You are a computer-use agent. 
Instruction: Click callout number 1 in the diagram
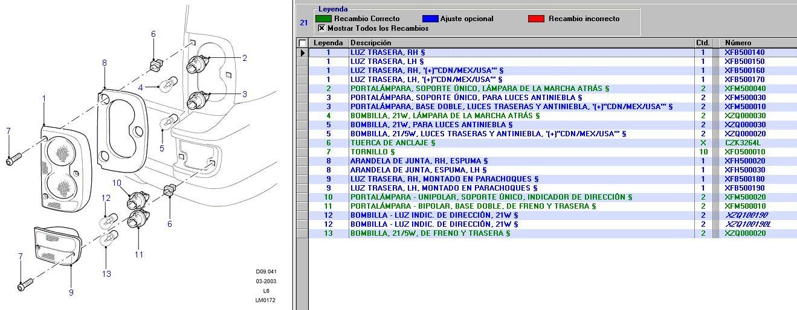[44, 98]
